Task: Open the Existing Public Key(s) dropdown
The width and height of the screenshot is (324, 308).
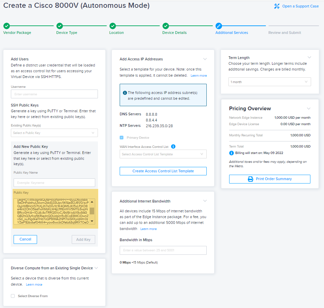Action: 54,133
